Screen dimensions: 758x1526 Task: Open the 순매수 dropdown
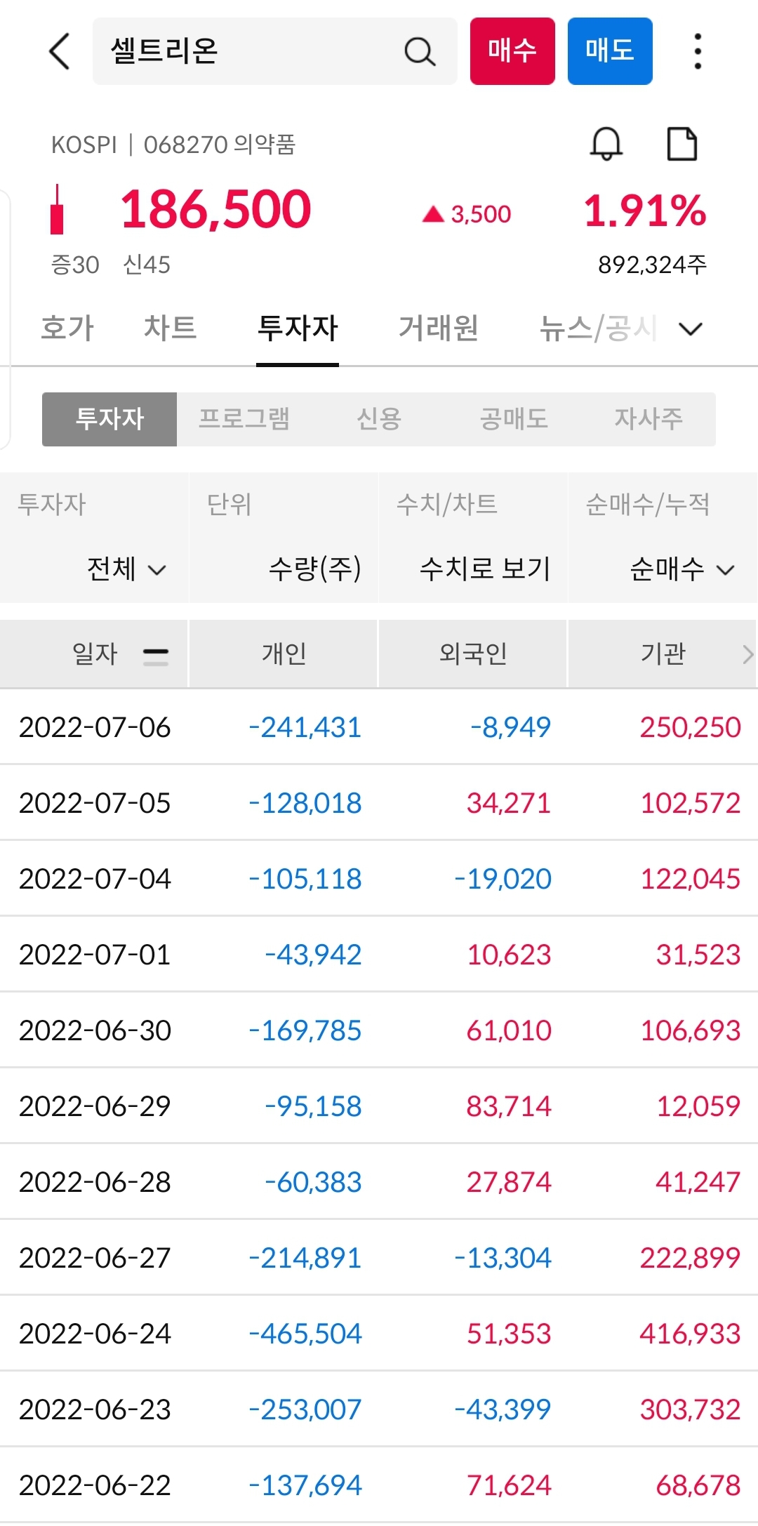pyautogui.click(x=682, y=569)
